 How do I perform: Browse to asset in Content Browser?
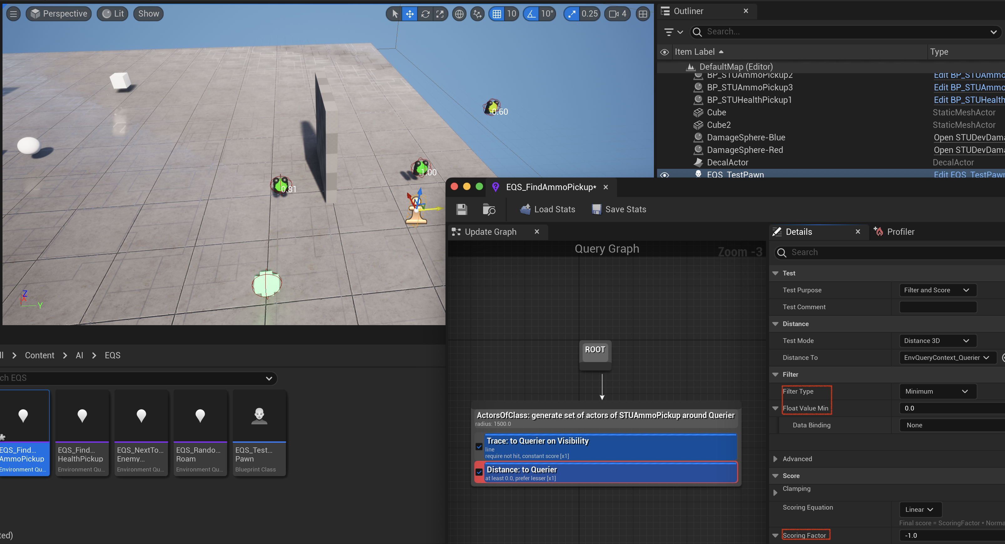(x=489, y=209)
